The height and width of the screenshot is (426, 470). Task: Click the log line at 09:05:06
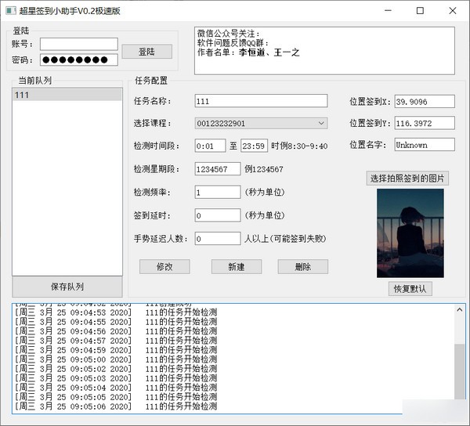click(116, 406)
